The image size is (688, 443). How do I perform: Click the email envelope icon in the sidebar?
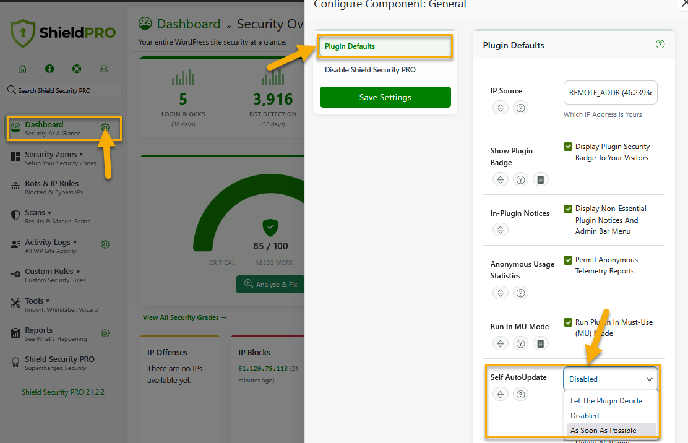pyautogui.click(x=104, y=69)
